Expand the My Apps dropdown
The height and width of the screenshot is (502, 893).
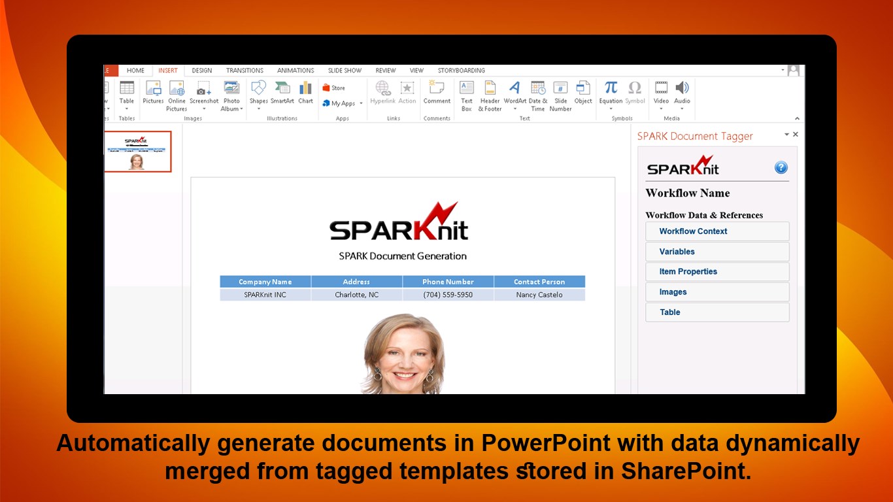click(x=361, y=103)
